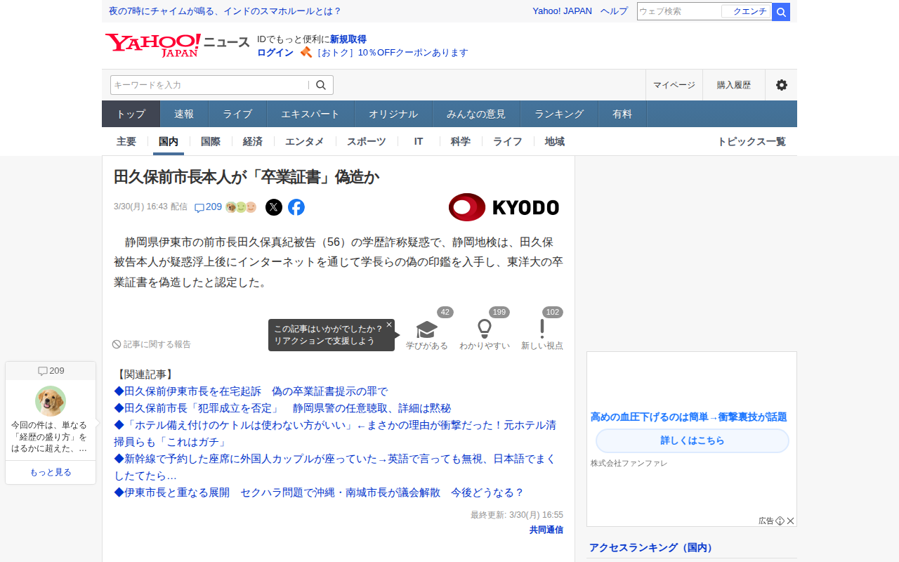The width and height of the screenshot is (899, 562).
Task: Open the 209 comments link beside date
Action: pyautogui.click(x=208, y=207)
